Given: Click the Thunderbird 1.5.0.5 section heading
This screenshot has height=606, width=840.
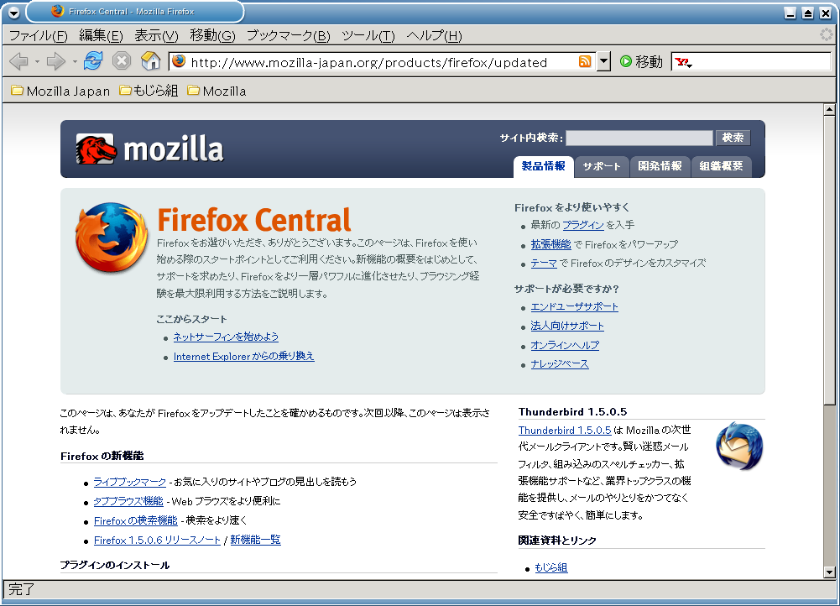Looking at the screenshot, I should (x=572, y=411).
